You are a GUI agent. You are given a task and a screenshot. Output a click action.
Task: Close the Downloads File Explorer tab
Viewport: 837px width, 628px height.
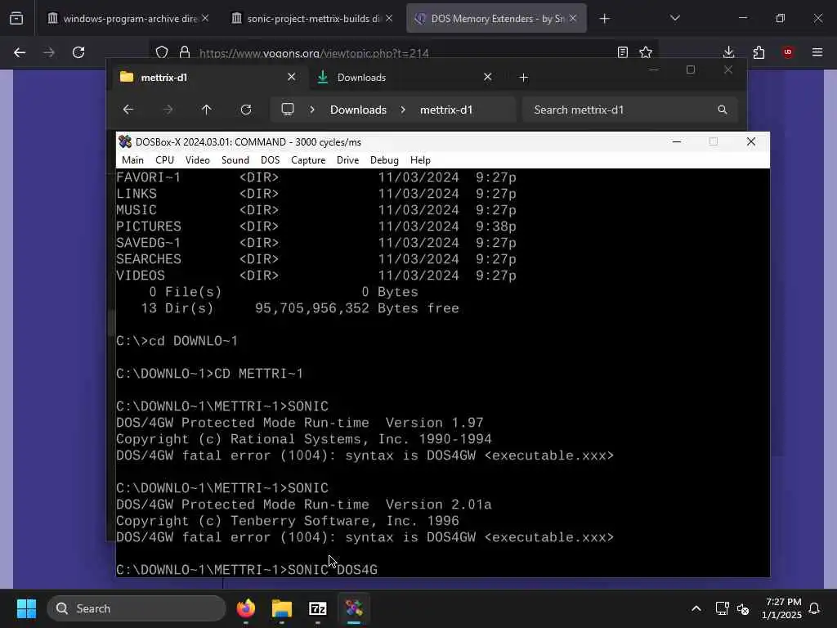point(487,77)
